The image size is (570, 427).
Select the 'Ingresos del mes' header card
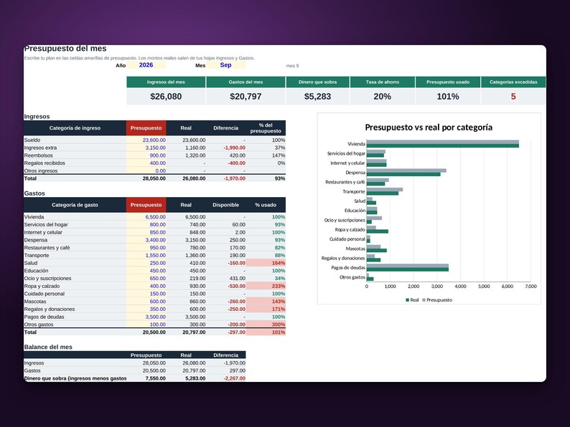166,82
